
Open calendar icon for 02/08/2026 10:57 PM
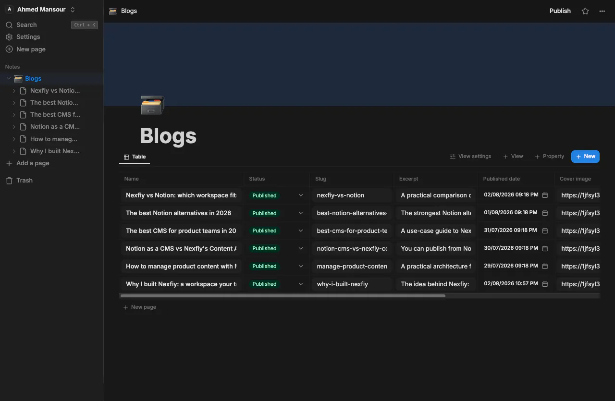(545, 284)
